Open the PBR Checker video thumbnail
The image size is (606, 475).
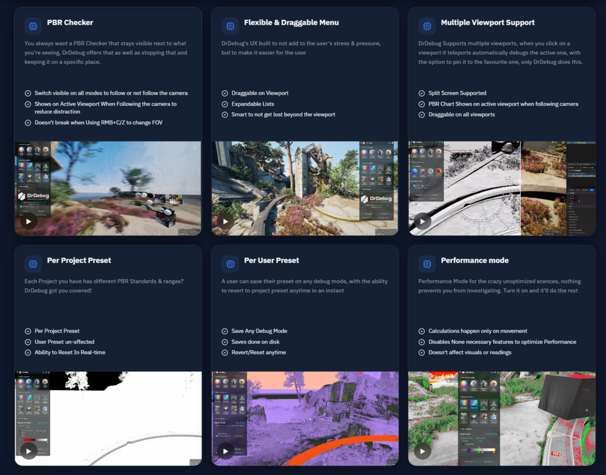tap(108, 188)
